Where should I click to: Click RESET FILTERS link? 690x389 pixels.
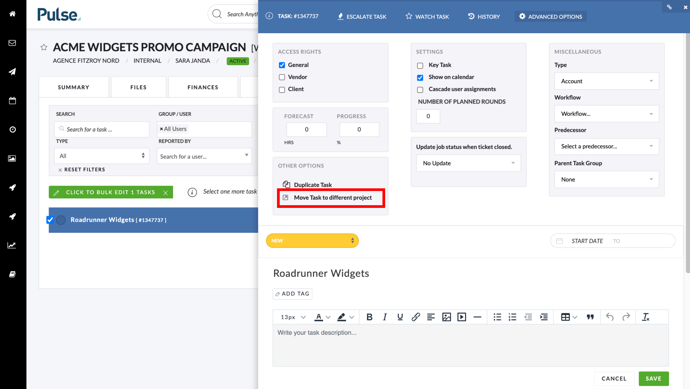(81, 169)
